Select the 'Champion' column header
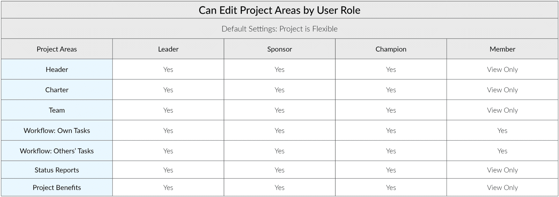 (x=391, y=49)
